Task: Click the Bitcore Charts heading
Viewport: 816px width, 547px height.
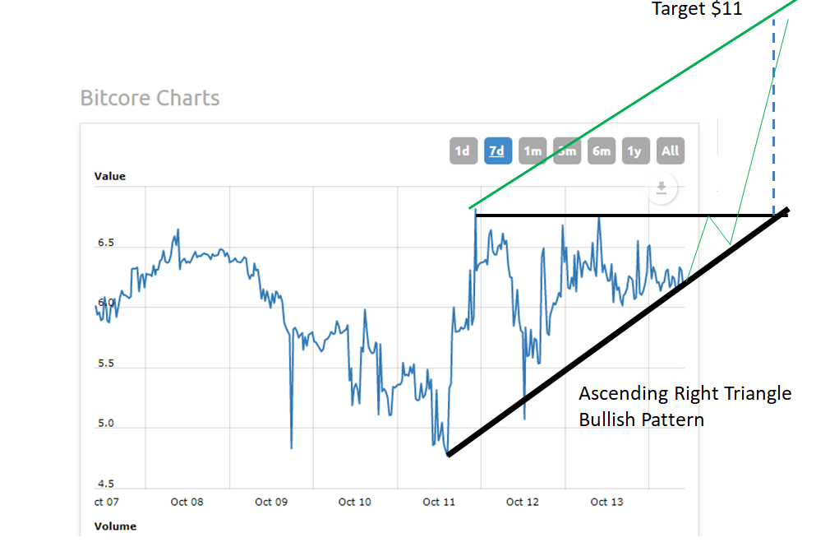Action: (x=150, y=98)
